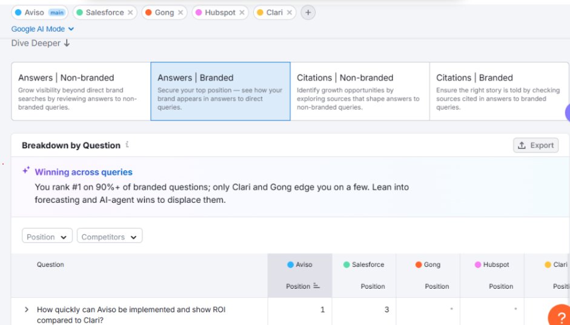Click the Question column header
Image resolution: width=570 pixels, height=325 pixels.
(x=50, y=264)
